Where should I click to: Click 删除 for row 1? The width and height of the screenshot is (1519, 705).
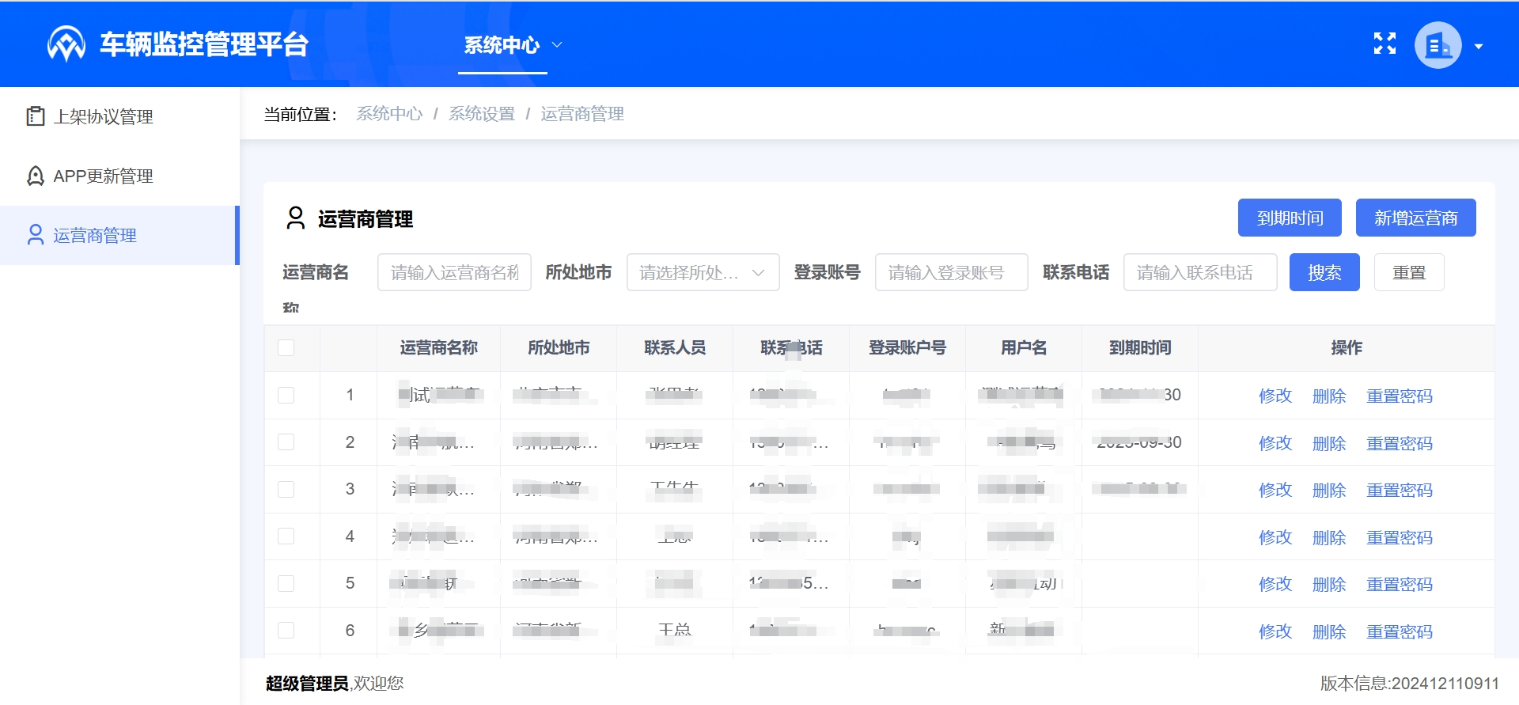(x=1329, y=396)
